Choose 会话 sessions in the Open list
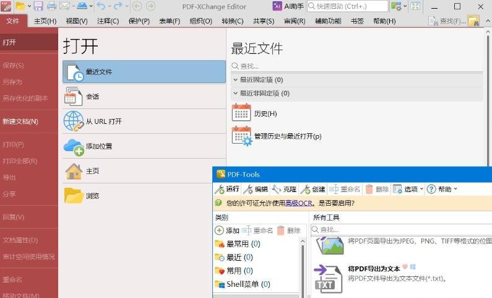This screenshot has height=298, width=492. (144, 97)
